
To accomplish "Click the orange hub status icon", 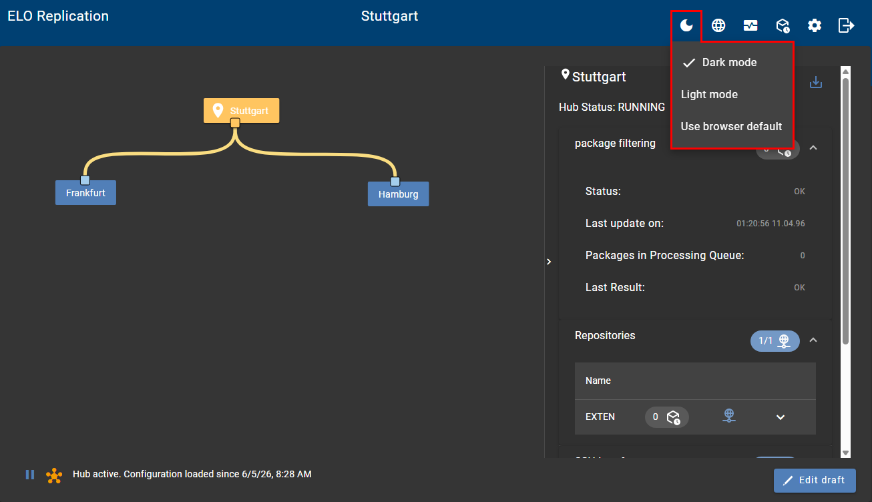I will 54,475.
